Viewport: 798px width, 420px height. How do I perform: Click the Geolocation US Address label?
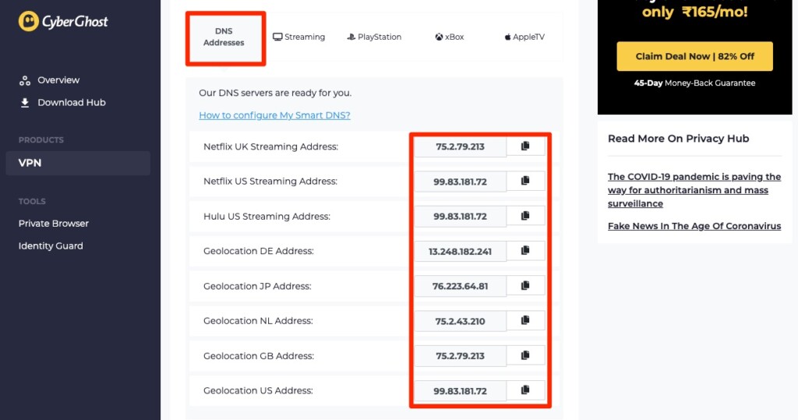click(x=258, y=390)
